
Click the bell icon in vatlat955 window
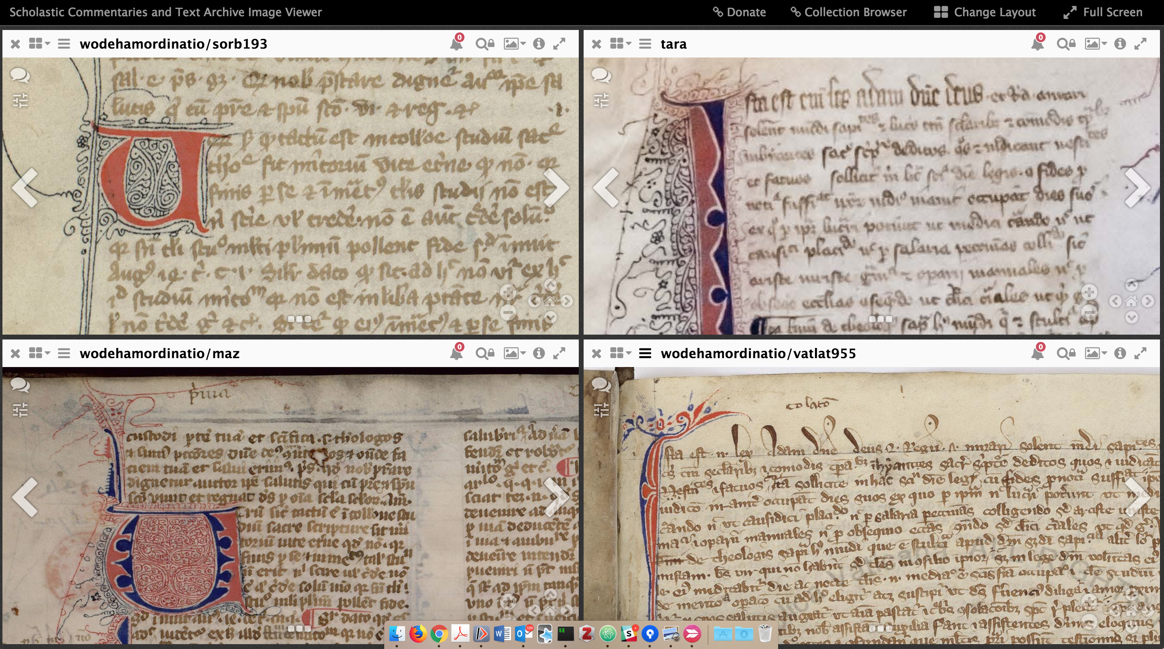pyautogui.click(x=1038, y=352)
